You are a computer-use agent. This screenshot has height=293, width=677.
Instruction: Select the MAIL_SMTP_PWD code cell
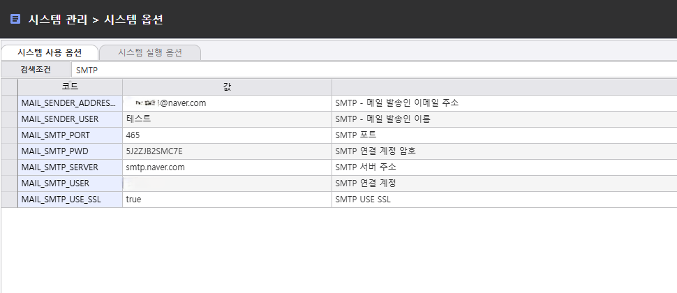click(70, 151)
